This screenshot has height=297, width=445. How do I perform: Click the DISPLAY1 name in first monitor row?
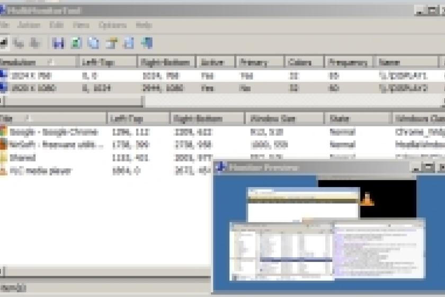pos(403,76)
